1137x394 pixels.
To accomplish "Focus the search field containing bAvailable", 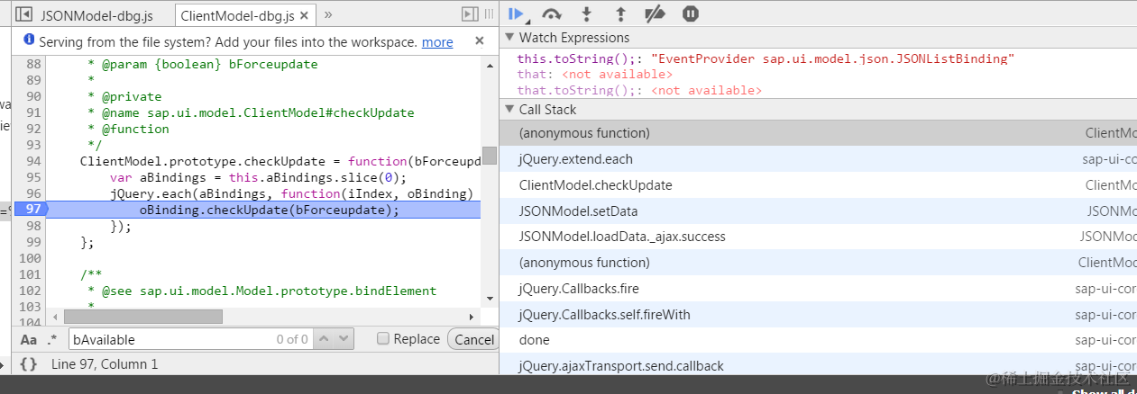I will pos(189,339).
